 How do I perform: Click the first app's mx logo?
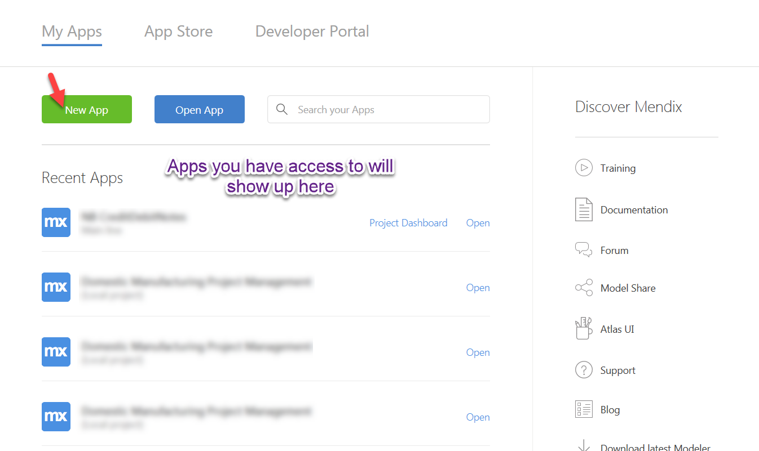tap(56, 222)
